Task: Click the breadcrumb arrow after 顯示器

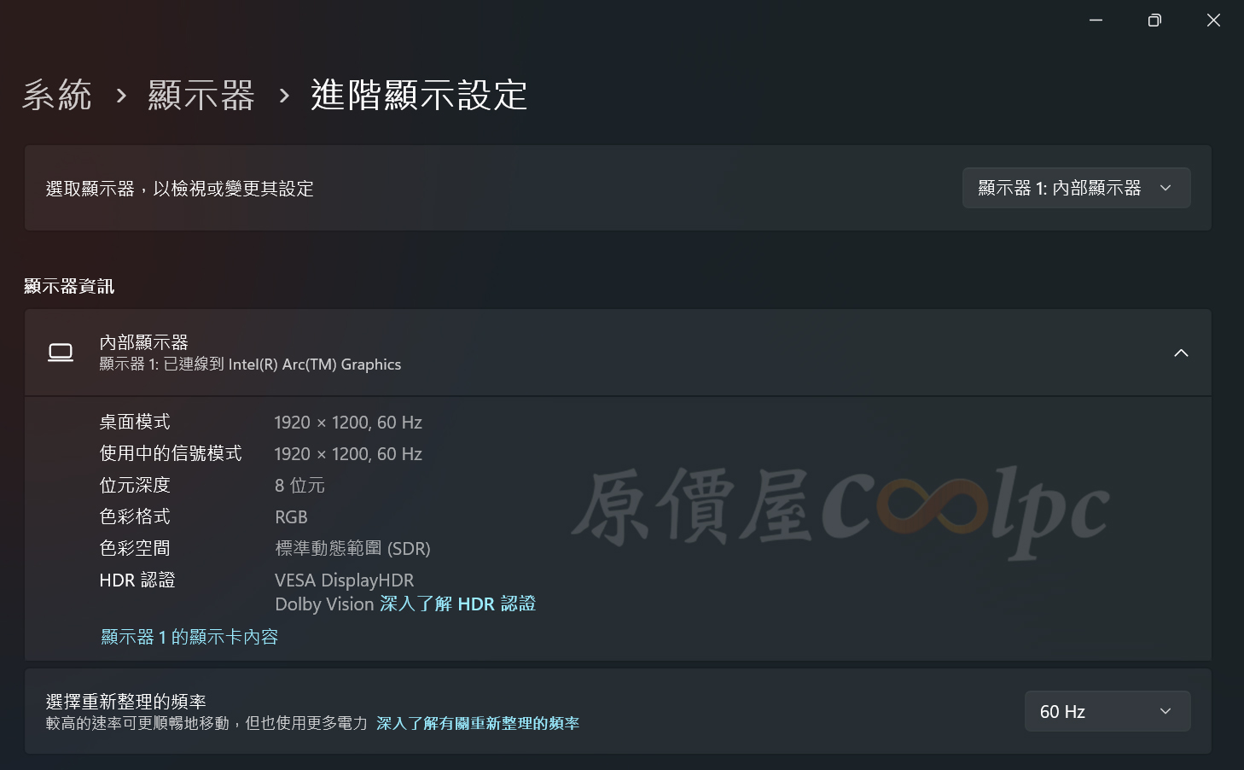Action: tap(284, 96)
